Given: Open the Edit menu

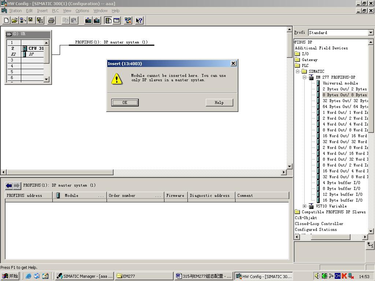Looking at the screenshot, I should pyautogui.click(x=29, y=11).
